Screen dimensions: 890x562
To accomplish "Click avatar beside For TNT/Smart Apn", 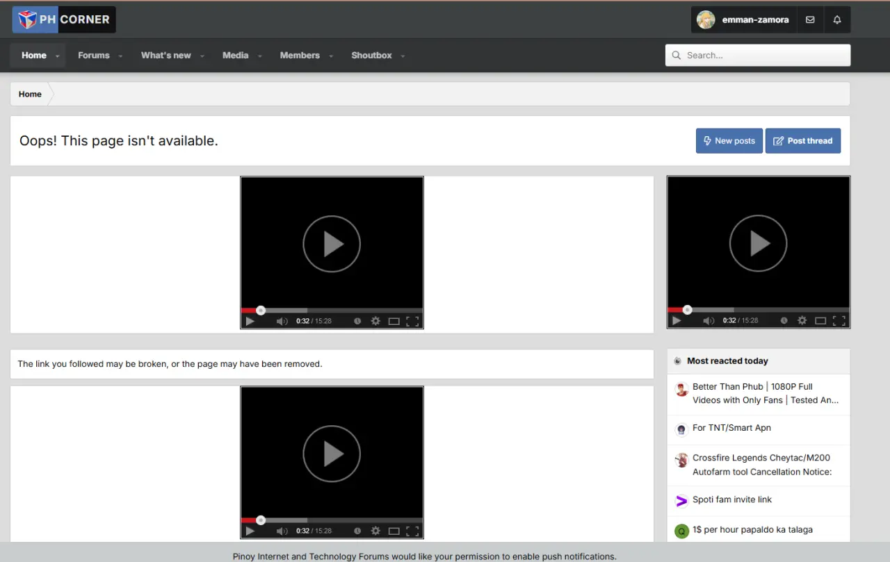I will point(681,430).
